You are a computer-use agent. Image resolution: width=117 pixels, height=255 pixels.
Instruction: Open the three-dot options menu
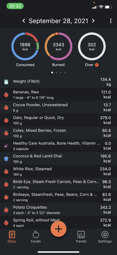pyautogui.click(x=111, y=21)
